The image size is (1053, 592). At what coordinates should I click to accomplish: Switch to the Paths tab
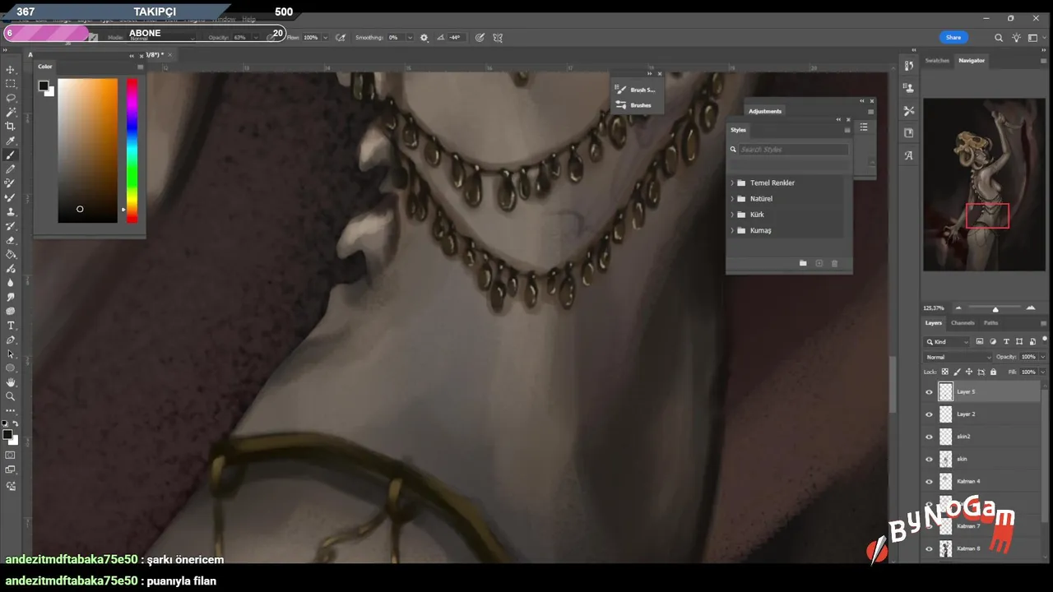click(x=990, y=323)
